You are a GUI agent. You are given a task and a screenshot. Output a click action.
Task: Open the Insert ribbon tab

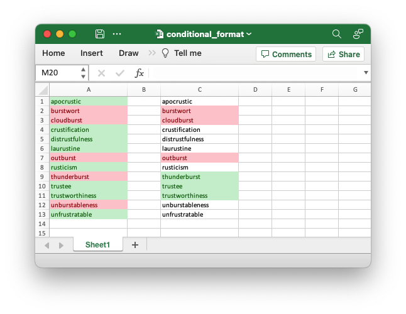coord(92,53)
